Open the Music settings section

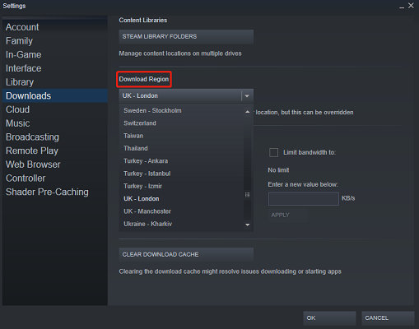(55, 123)
